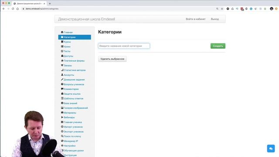Screen dimensions: 279x157
Task: Open the blue chat widget
Action: pyautogui.click(x=271, y=148)
